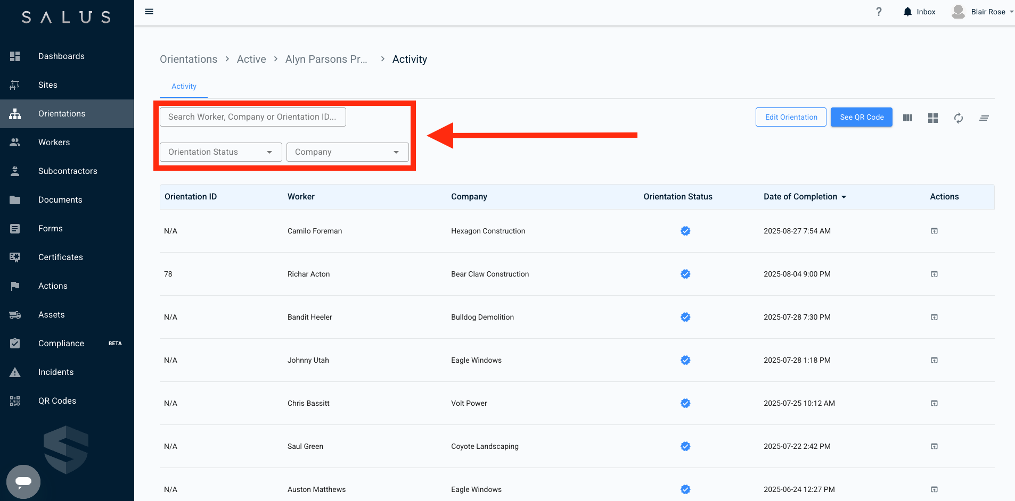Select the Activity tab
The height and width of the screenshot is (501, 1015).
[x=184, y=86]
